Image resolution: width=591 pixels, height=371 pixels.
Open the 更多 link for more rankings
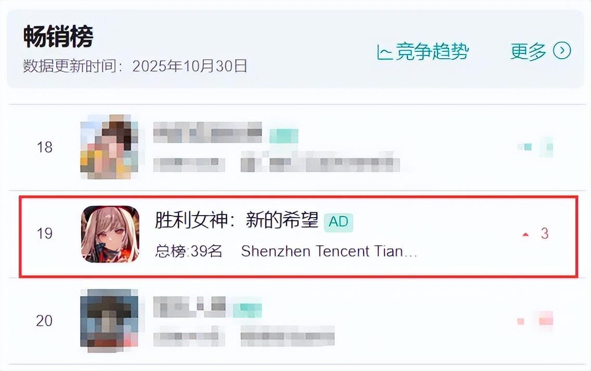click(x=528, y=51)
